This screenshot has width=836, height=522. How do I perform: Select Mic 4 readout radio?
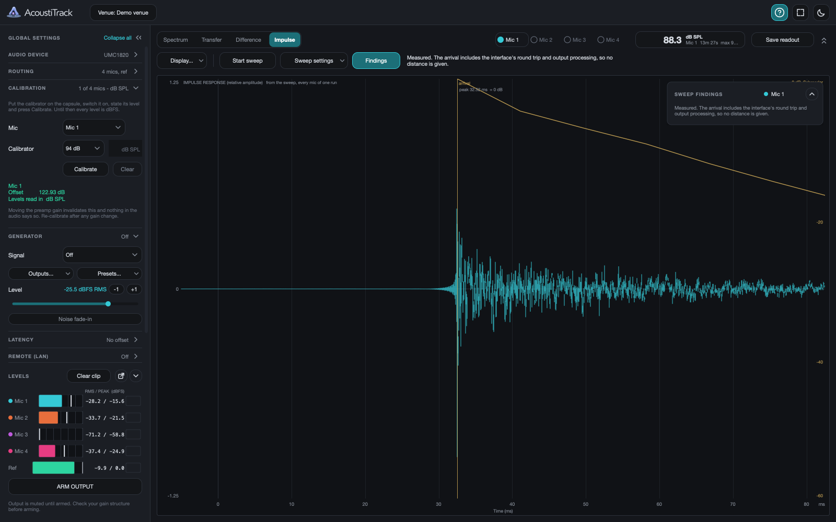pos(608,40)
